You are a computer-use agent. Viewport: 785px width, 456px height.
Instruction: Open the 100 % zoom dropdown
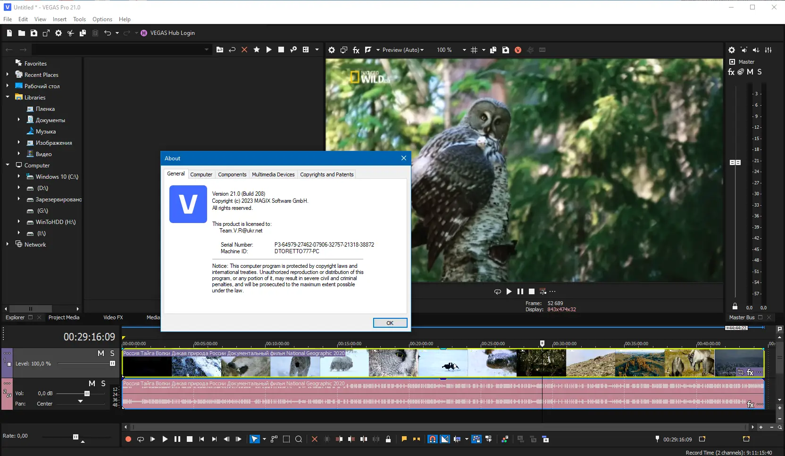464,50
